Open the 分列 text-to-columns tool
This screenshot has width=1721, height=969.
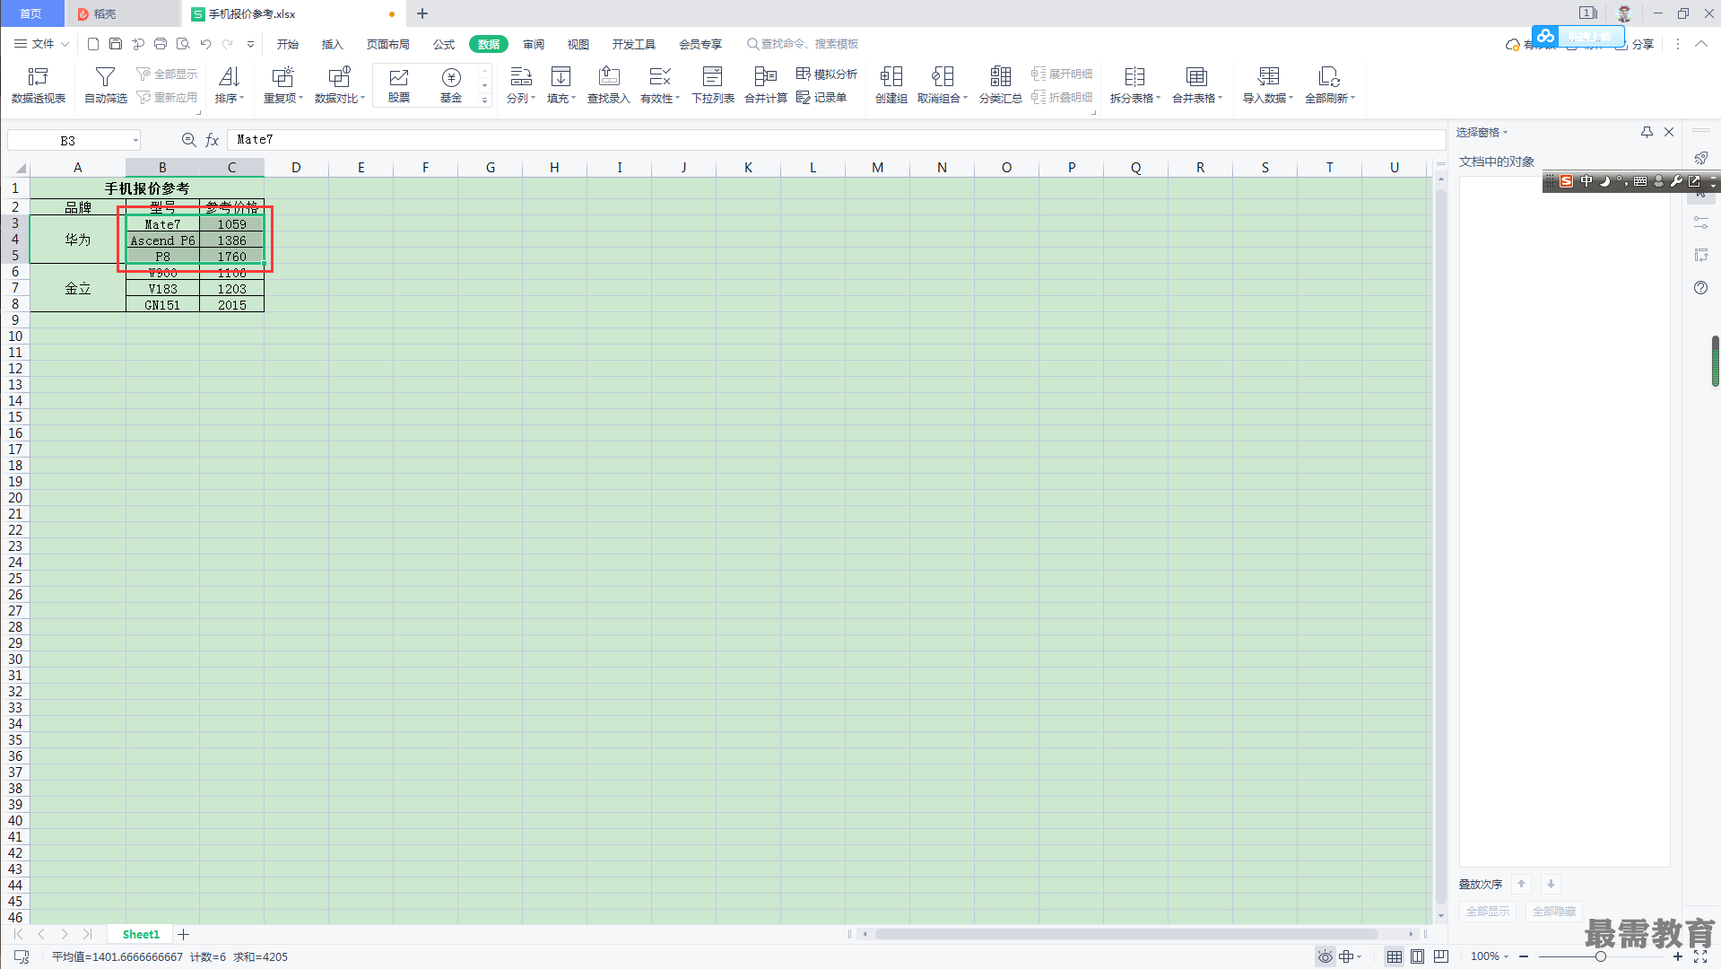(x=520, y=85)
